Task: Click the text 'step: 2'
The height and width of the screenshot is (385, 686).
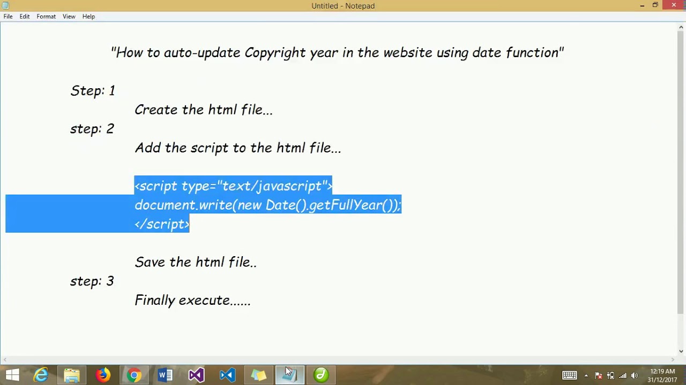Action: point(92,129)
